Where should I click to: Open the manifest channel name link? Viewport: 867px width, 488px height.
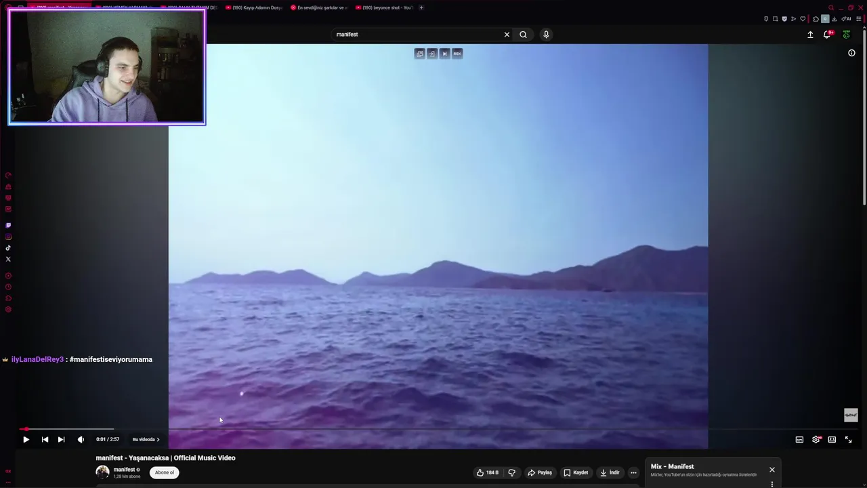[x=124, y=470]
